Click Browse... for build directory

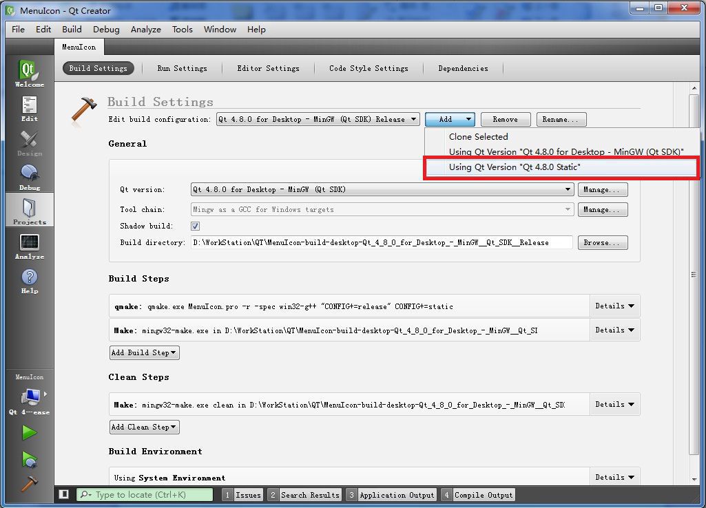tap(603, 242)
